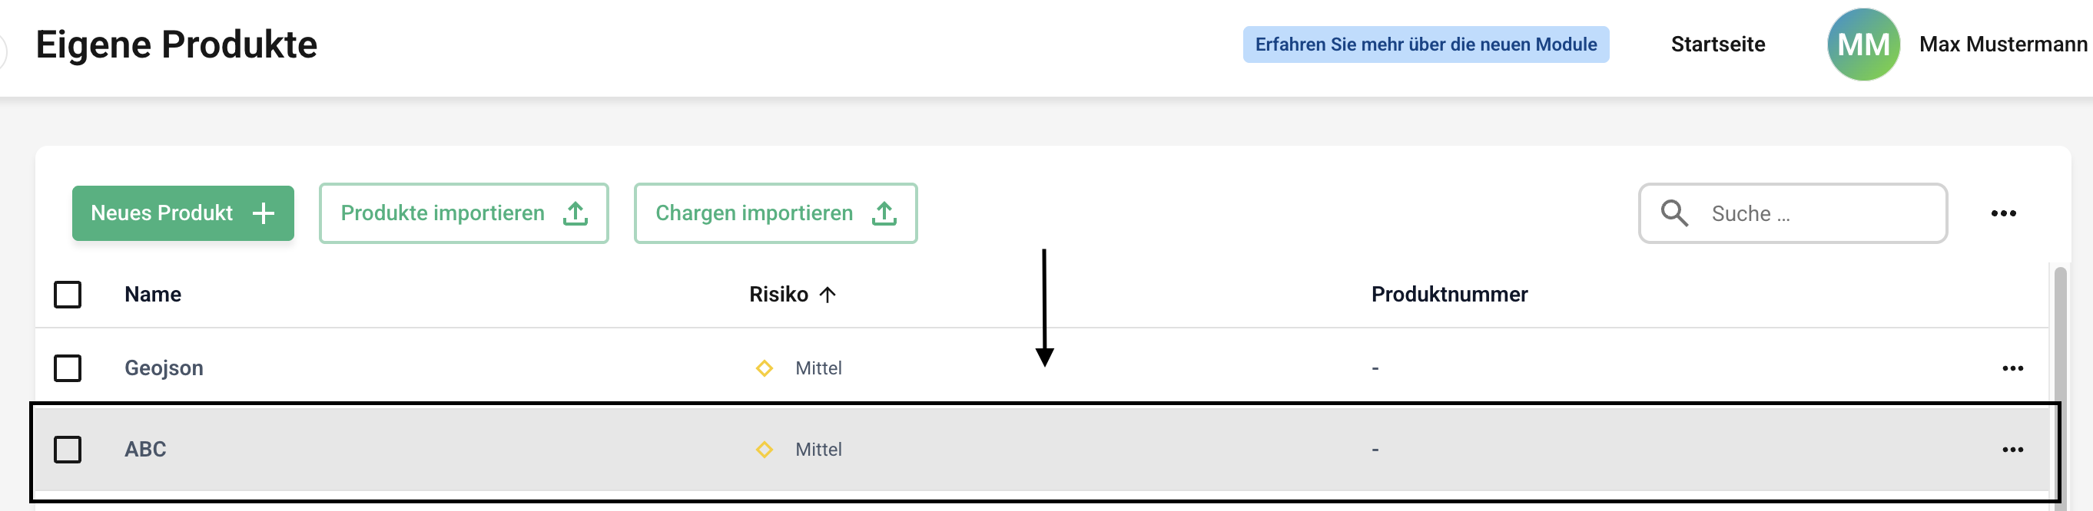
Task: Open the ABC row three-dot menu
Action: coord(2012,450)
